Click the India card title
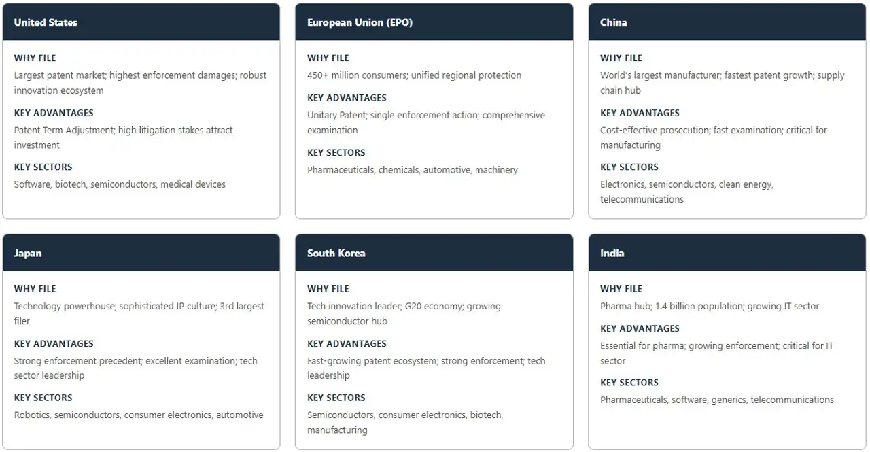 tap(612, 253)
